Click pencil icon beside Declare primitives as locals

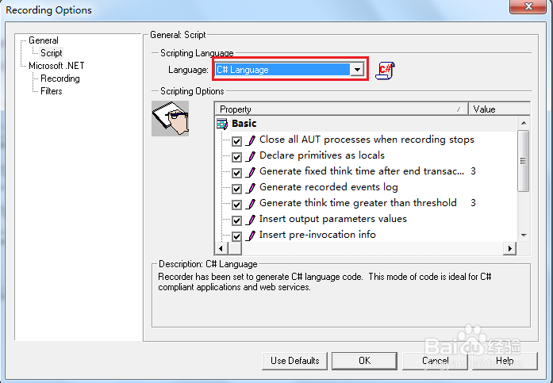tap(252, 156)
